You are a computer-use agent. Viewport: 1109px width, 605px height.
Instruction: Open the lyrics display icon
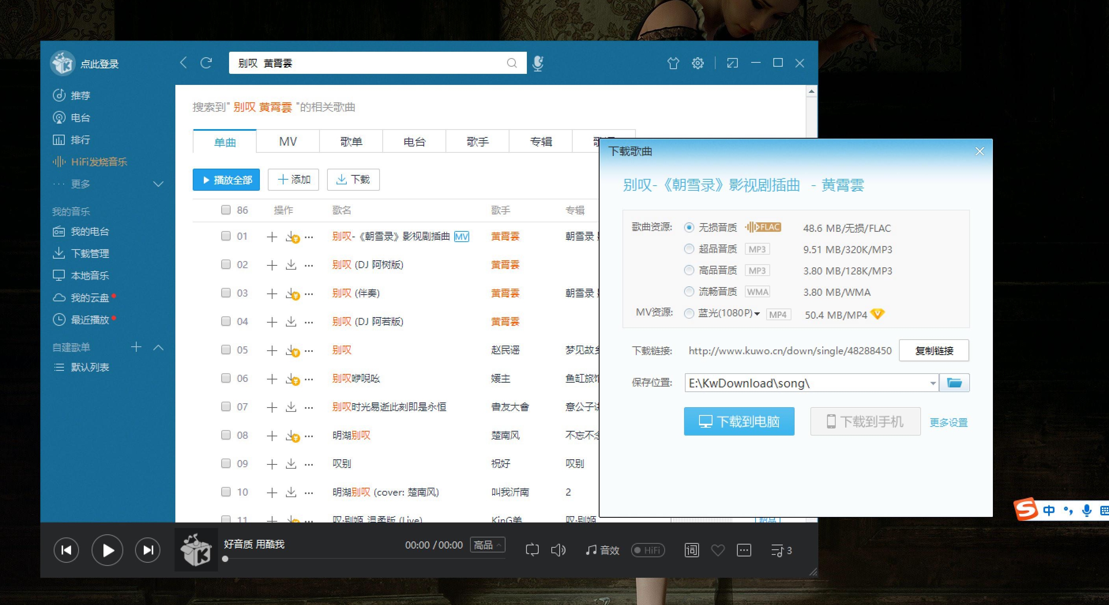pos(692,550)
